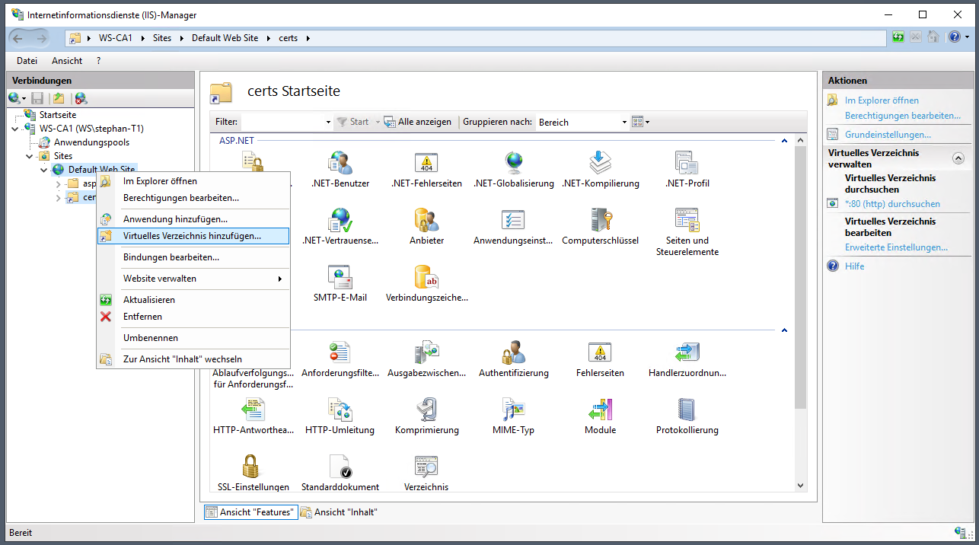Open the SMTP-E-Mail feature
Image resolution: width=979 pixels, height=545 pixels.
tap(340, 283)
